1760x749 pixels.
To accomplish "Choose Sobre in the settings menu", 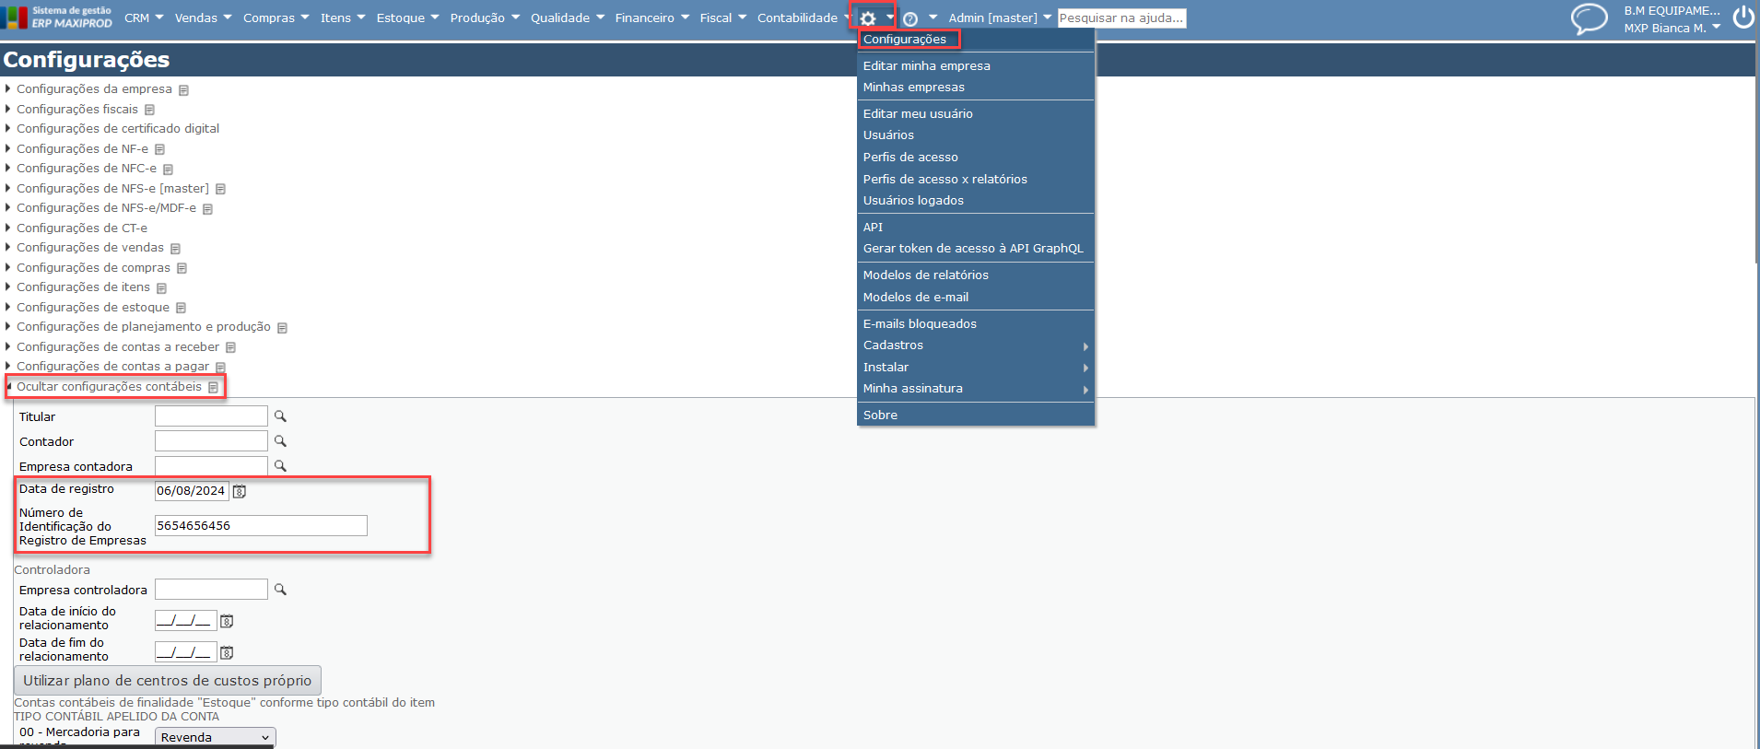I will pyautogui.click(x=880, y=415).
